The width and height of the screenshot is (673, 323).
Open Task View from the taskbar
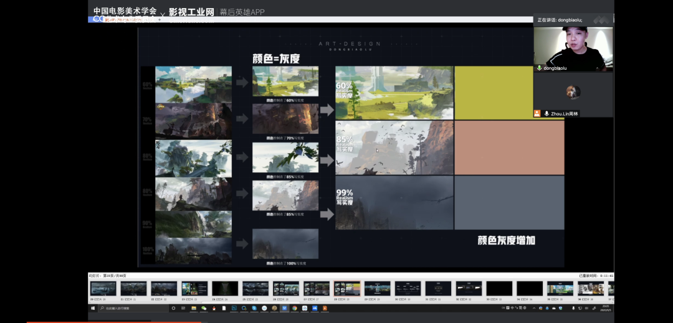click(183, 308)
